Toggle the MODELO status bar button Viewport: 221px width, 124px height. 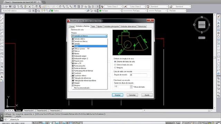pos(169,123)
